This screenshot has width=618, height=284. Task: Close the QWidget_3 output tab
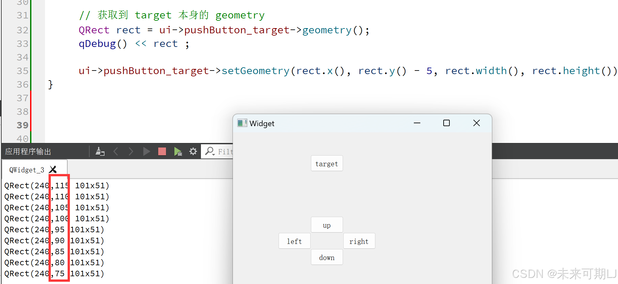(53, 169)
